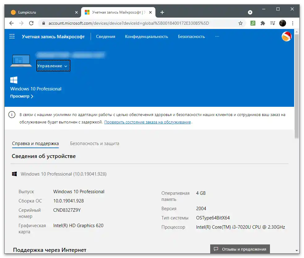Open the Chrome profile avatar
304x258 pixels.
[x=282, y=23]
